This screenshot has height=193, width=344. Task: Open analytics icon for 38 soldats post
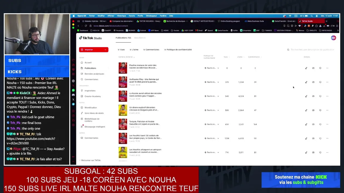tap(313, 138)
